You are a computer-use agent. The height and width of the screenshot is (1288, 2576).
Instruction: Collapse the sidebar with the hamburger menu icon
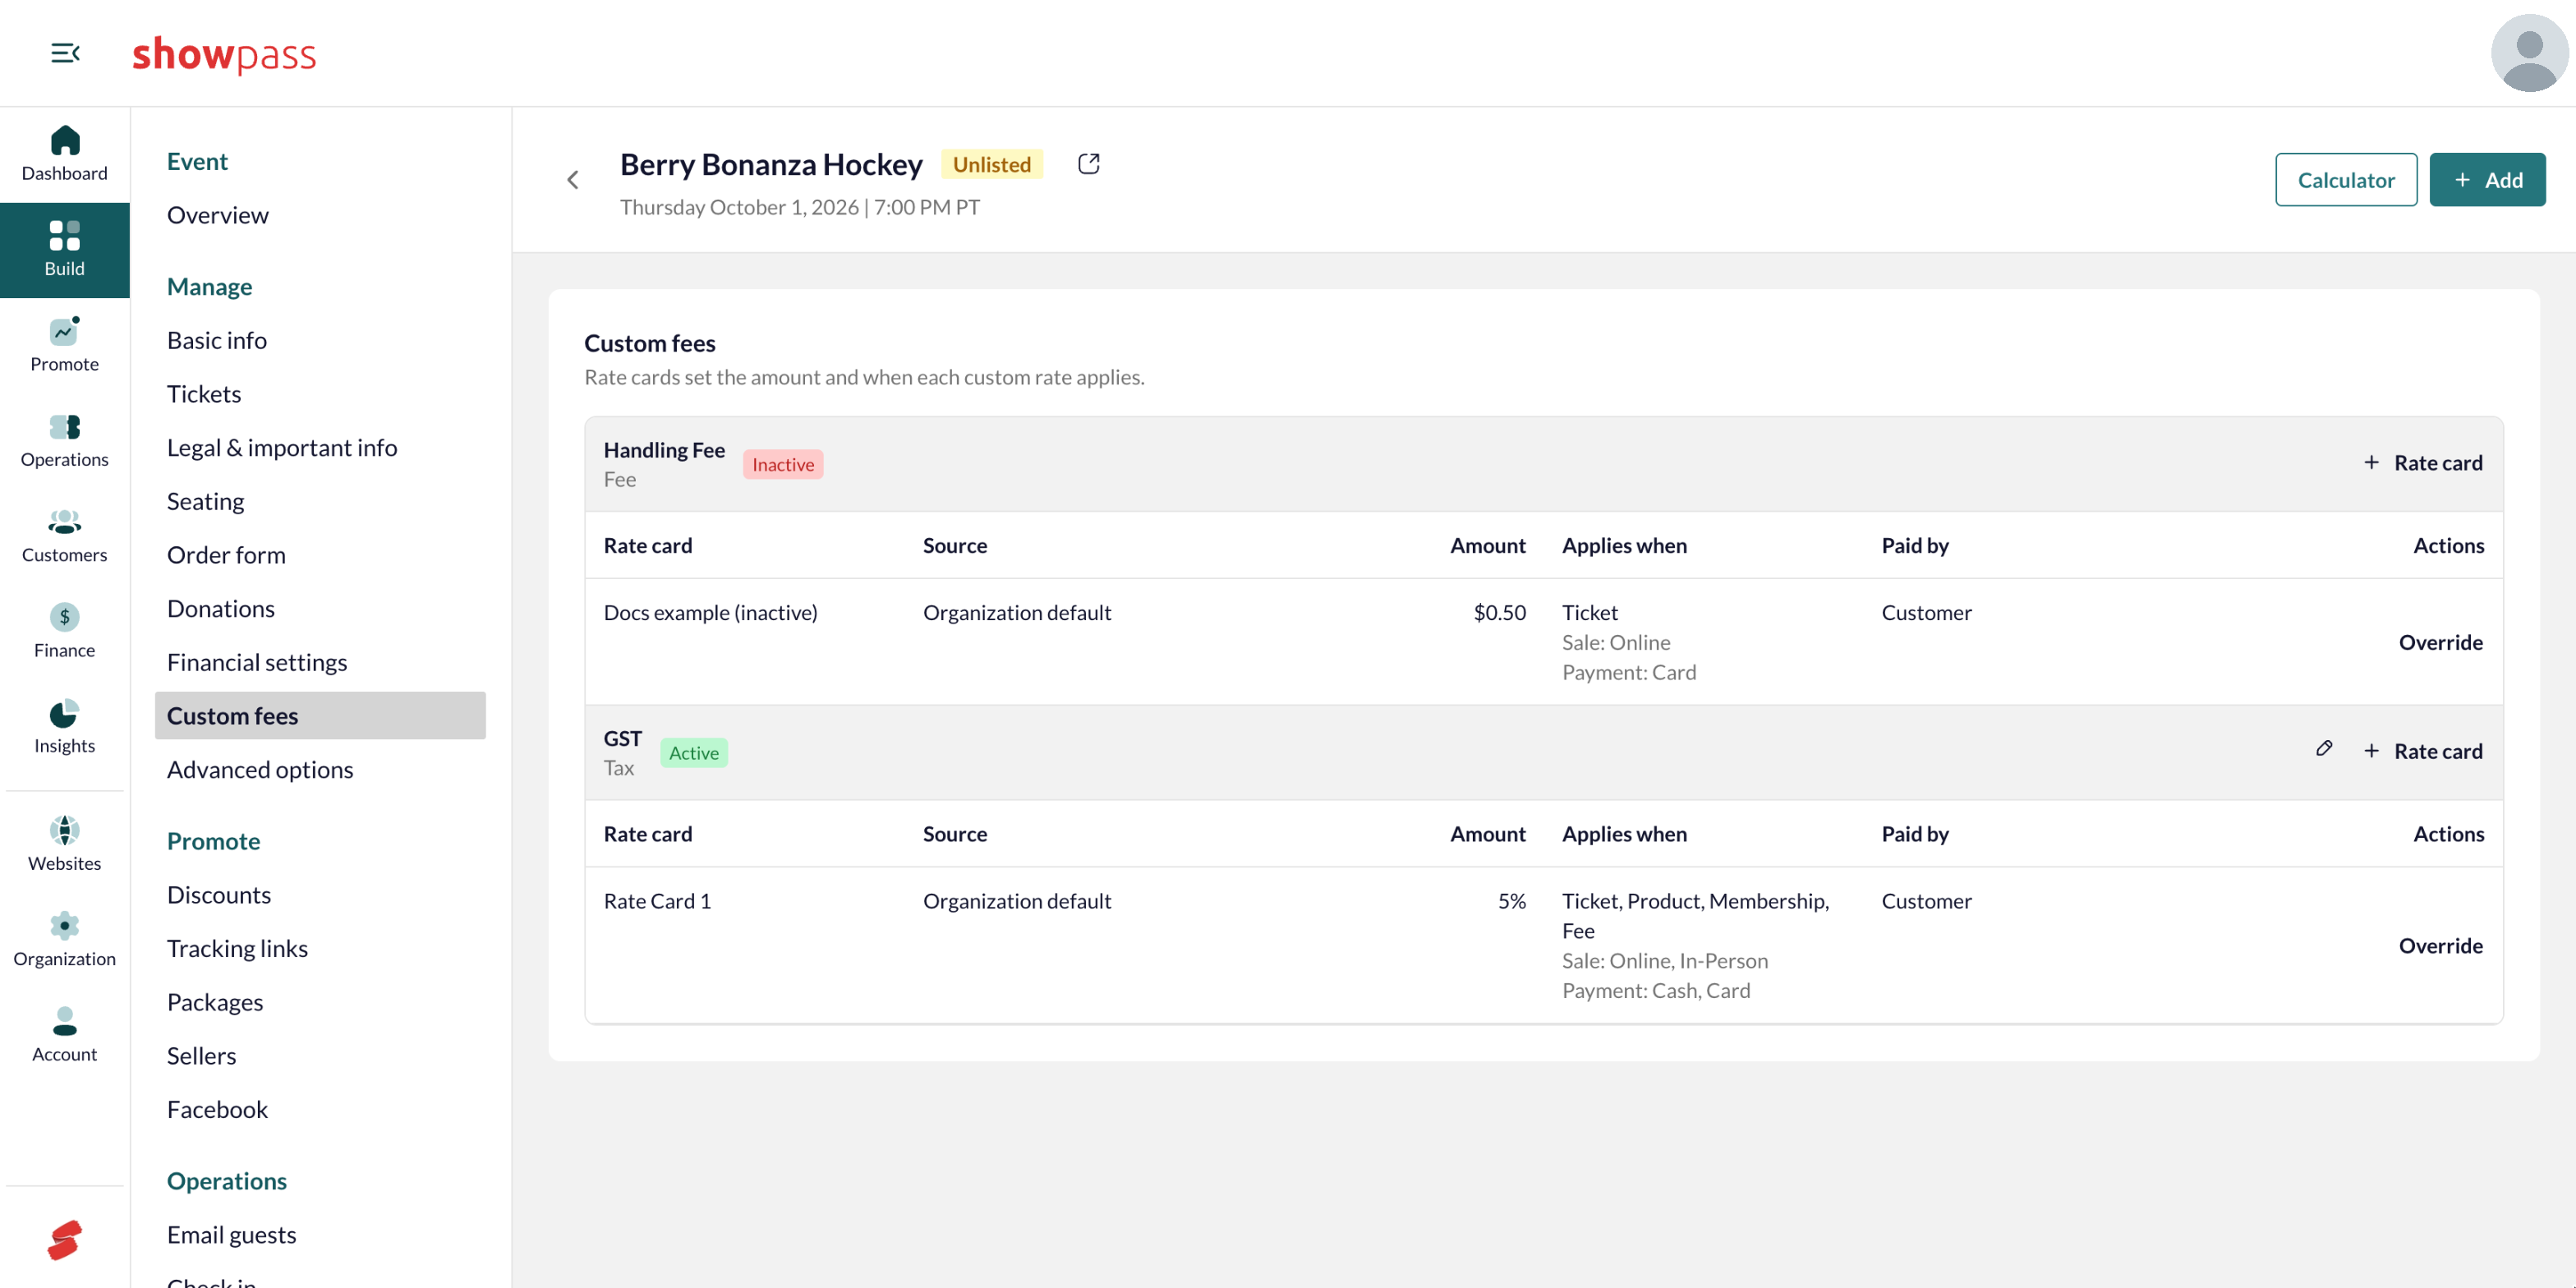(x=65, y=53)
